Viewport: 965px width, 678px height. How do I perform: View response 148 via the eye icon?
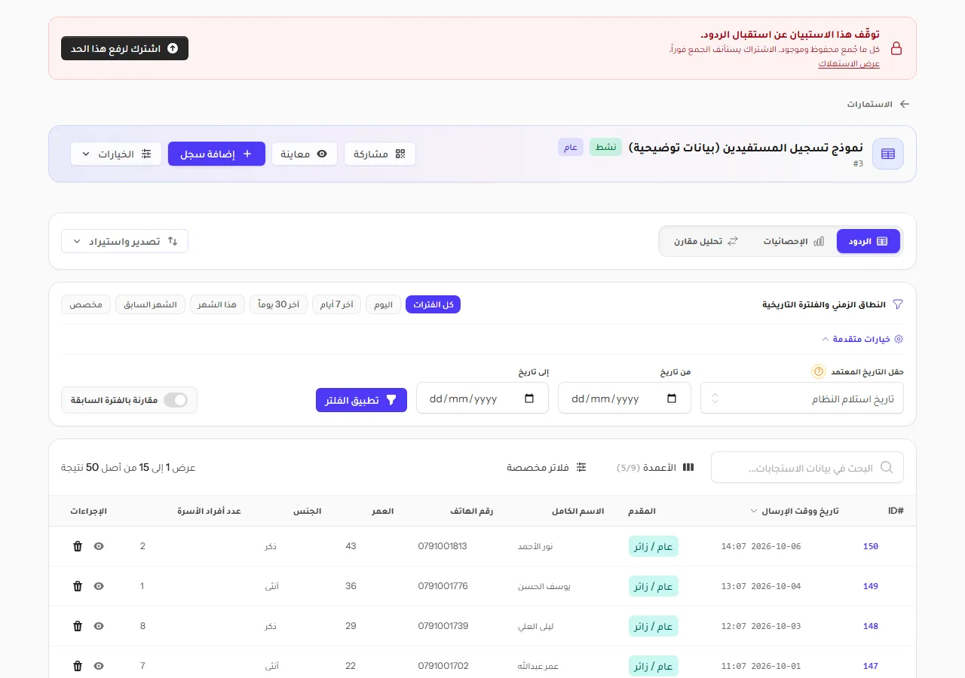coord(99,626)
